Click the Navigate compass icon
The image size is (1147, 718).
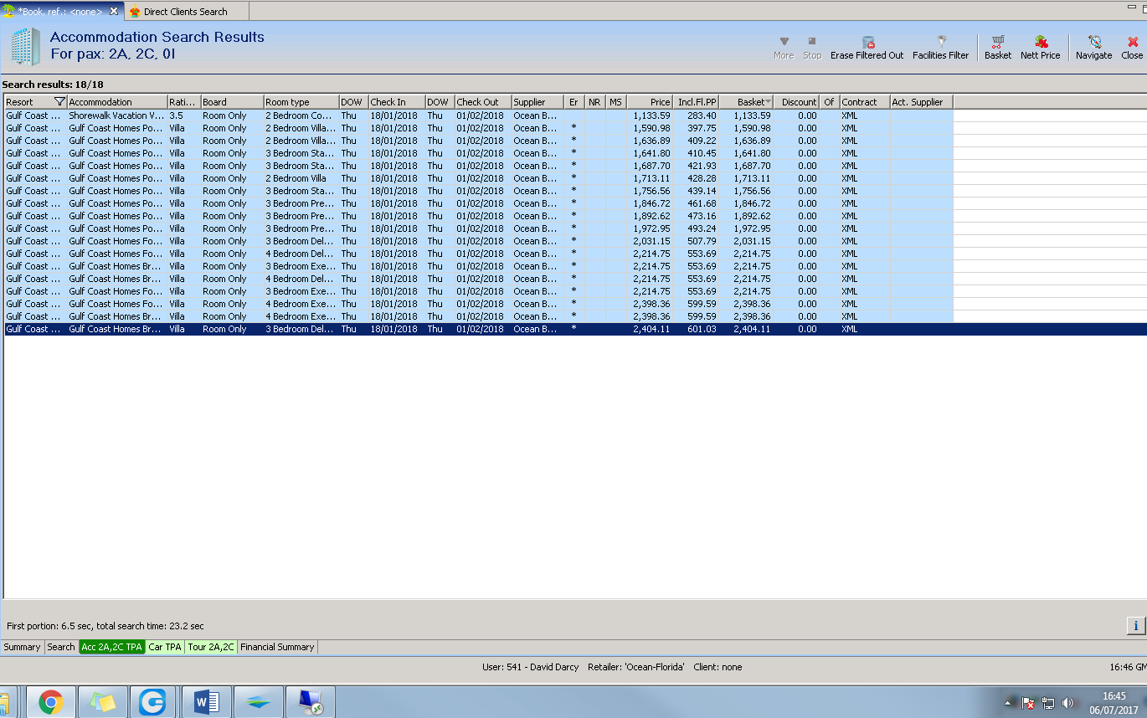pos(1093,41)
